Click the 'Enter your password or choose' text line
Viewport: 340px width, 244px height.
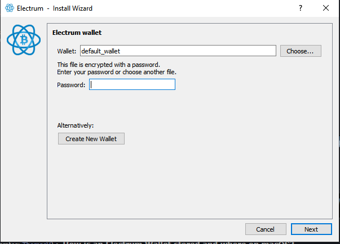[x=117, y=72]
